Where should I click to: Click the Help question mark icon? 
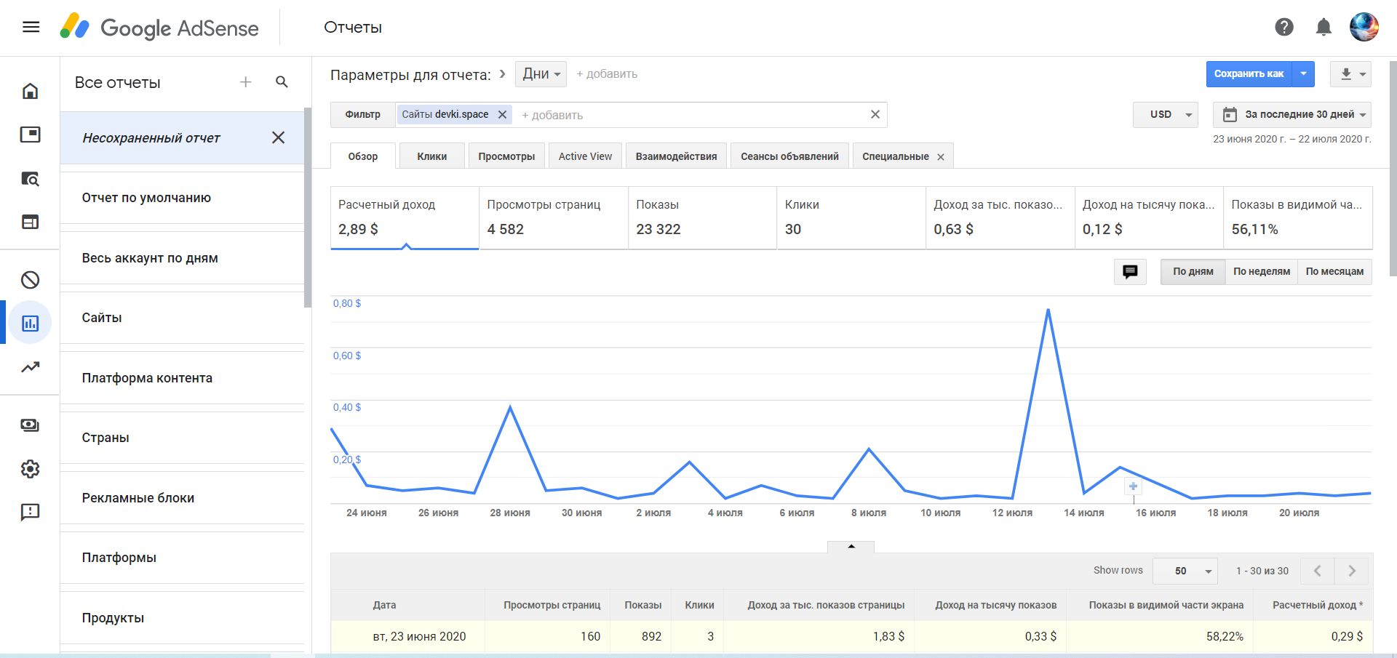click(1283, 28)
